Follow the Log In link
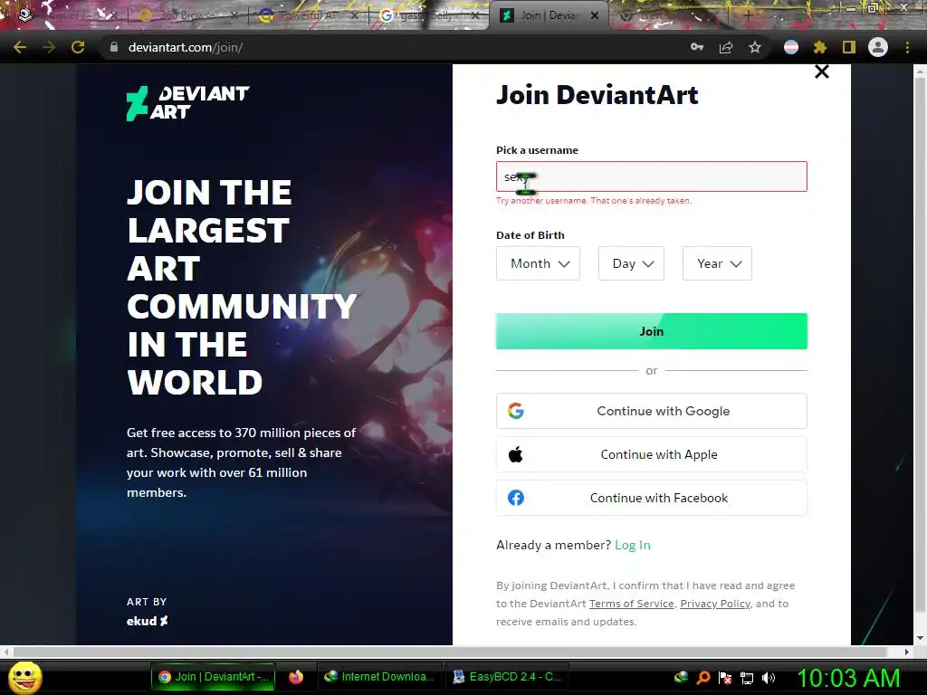927x695 pixels. [x=633, y=545]
